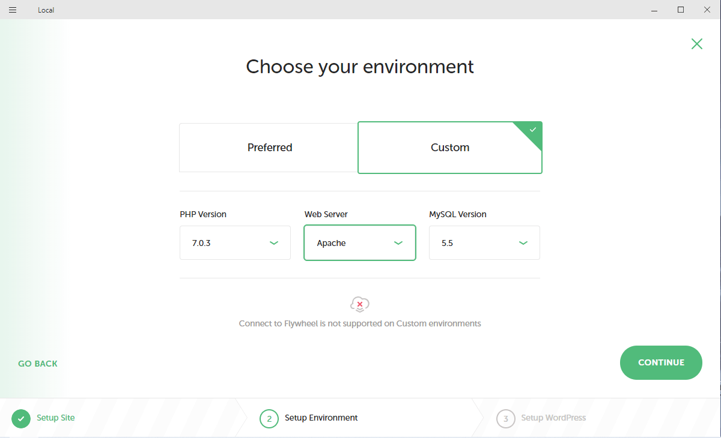Maximize the Local window
The width and height of the screenshot is (721, 438).
tap(681, 10)
